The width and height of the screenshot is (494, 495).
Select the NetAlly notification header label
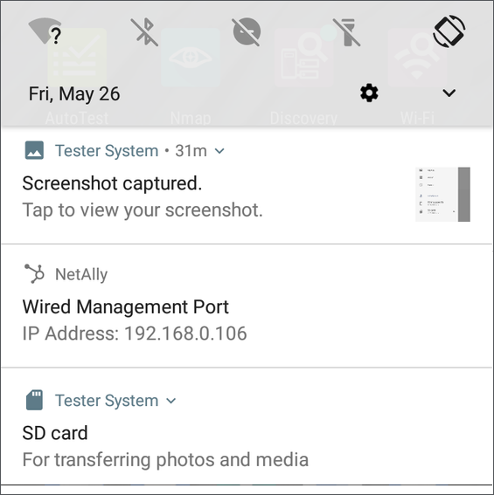81,274
